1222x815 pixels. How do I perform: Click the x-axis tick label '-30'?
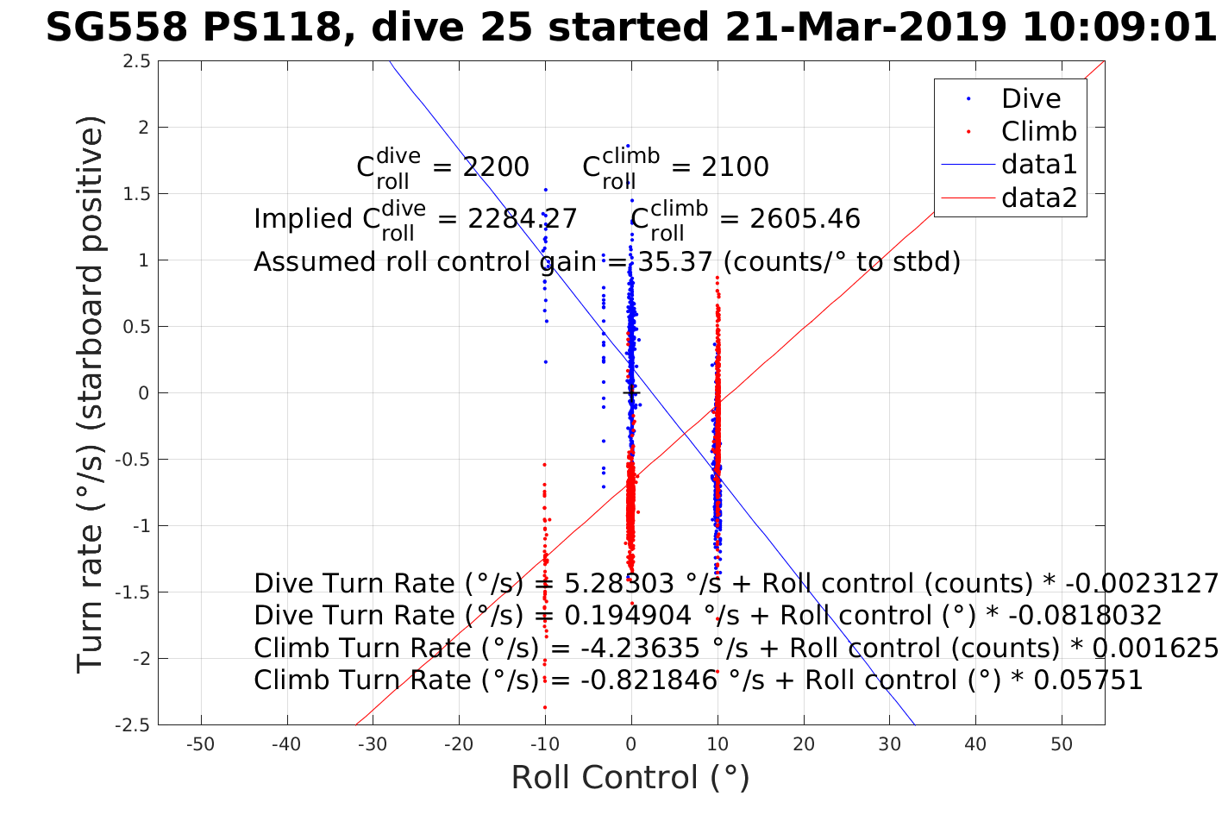point(373,744)
